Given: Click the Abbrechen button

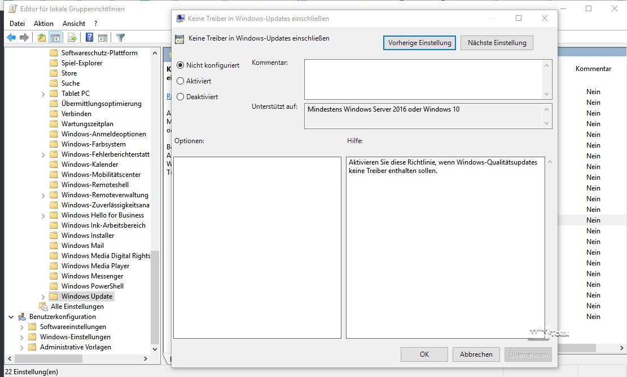Looking at the screenshot, I should click(476, 354).
